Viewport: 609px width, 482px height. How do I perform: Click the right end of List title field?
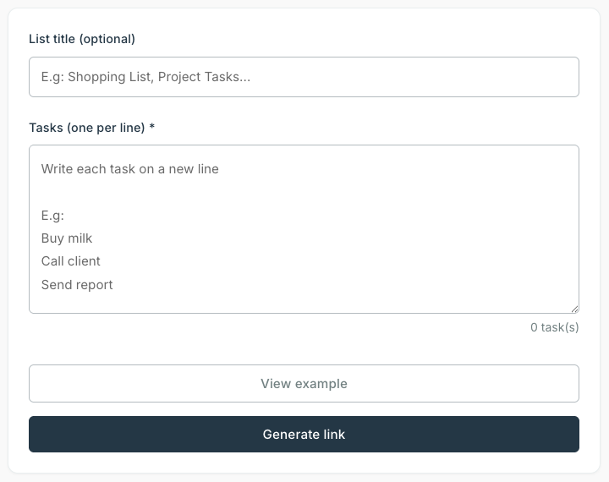[558, 77]
